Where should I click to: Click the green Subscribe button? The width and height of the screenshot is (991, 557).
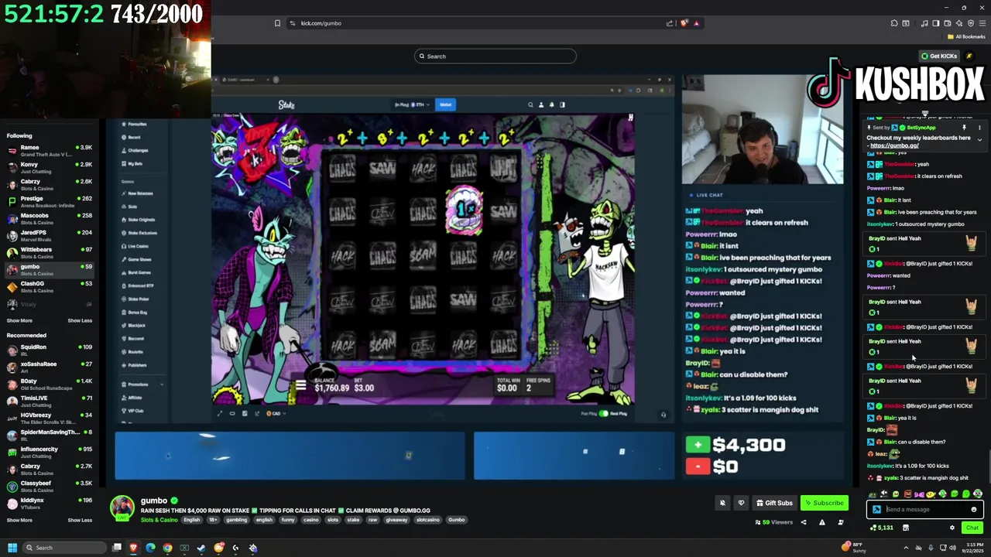point(825,503)
